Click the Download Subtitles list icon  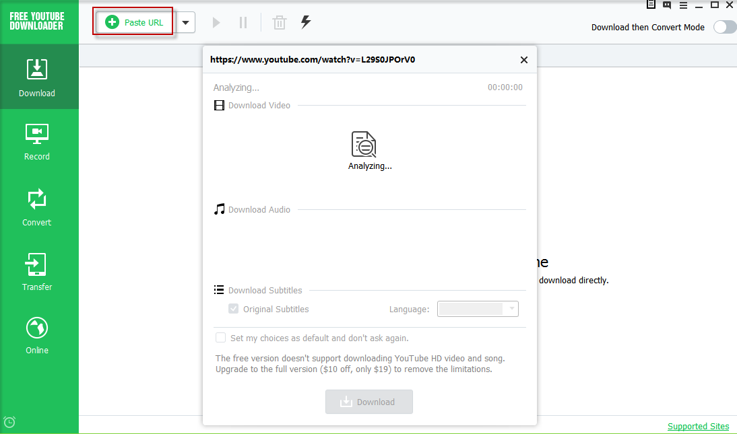coord(218,290)
